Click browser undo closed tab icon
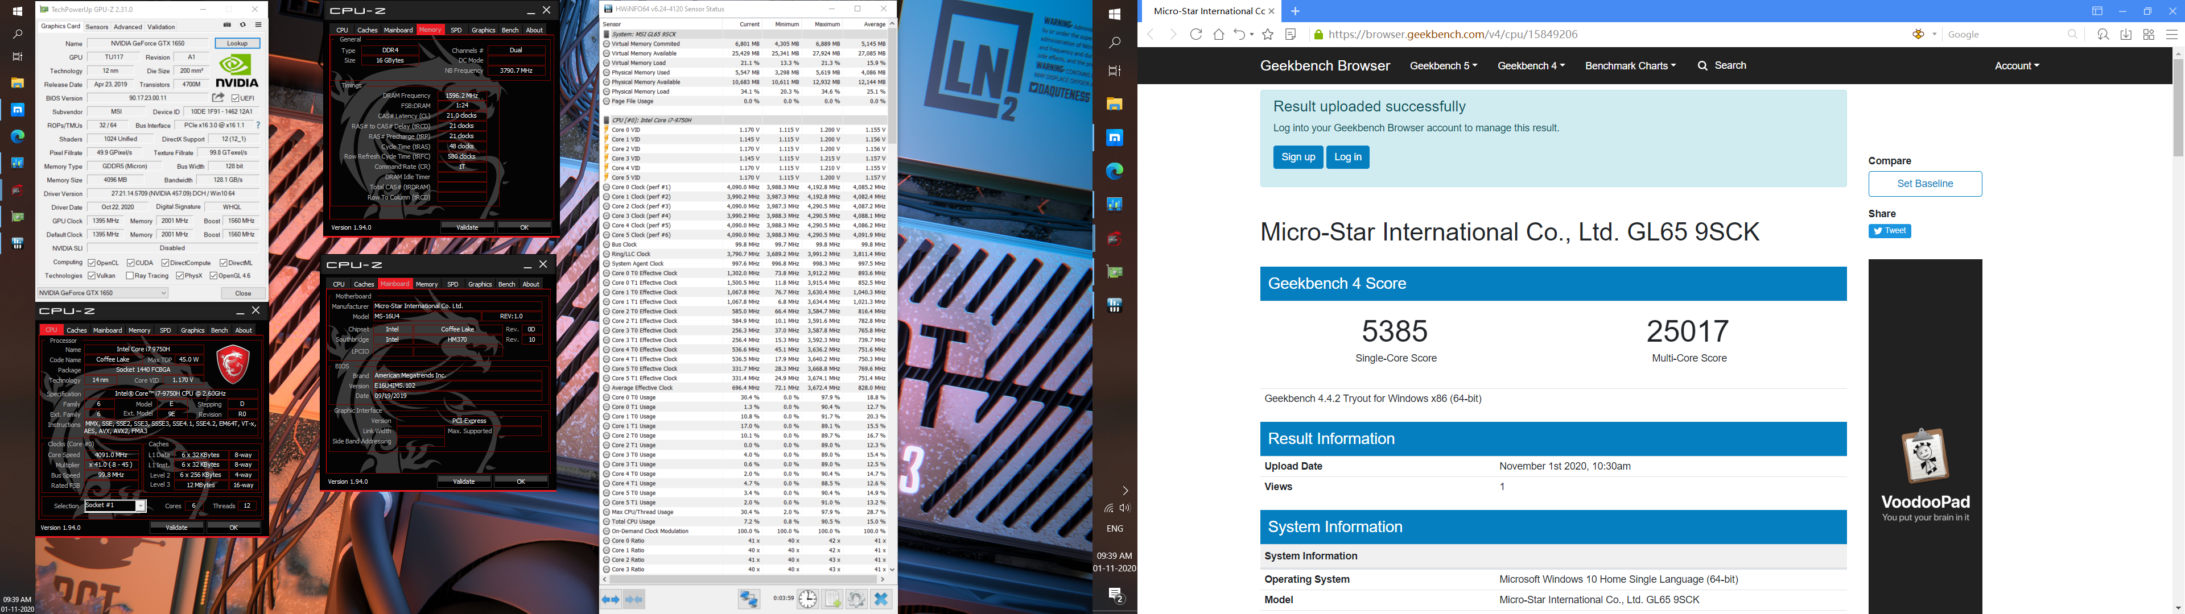 1239,35
